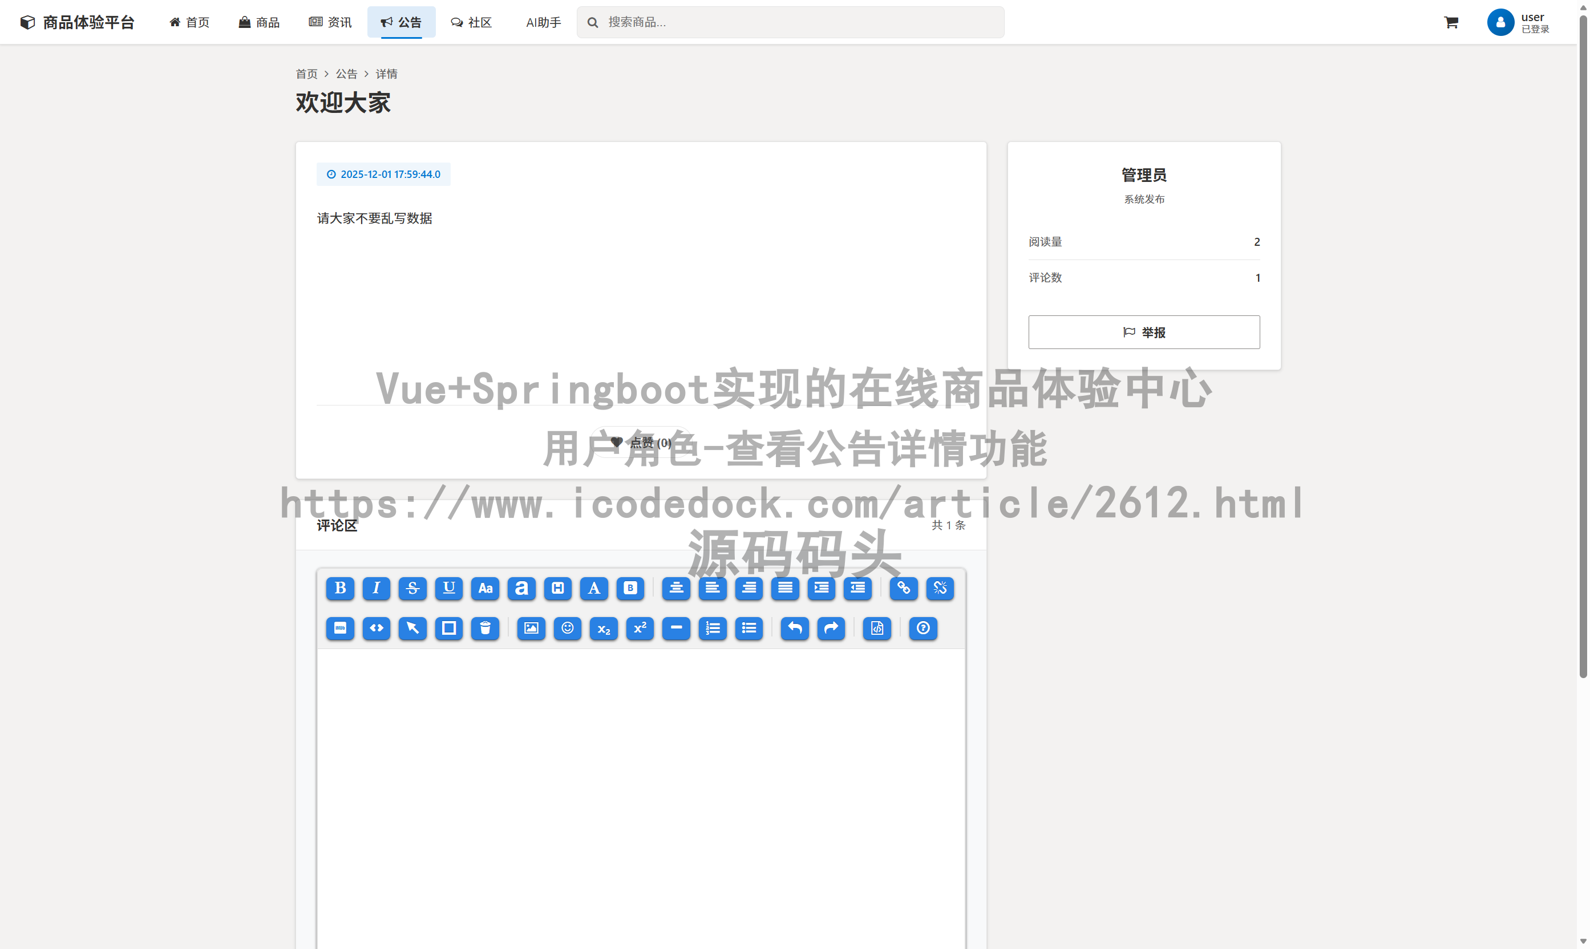Click the 举报 report button

[x=1144, y=332]
